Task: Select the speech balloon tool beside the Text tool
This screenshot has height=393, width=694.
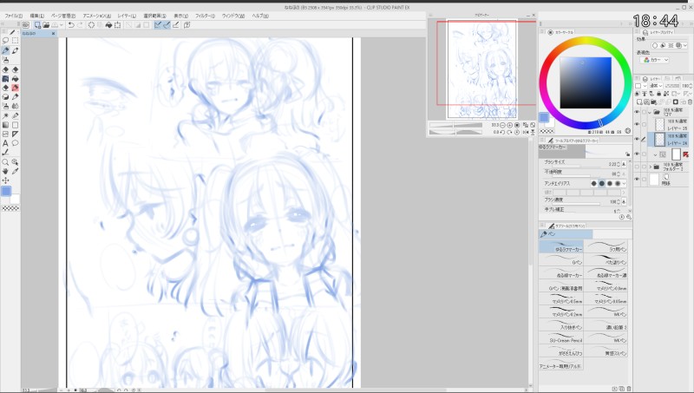Action: click(15, 143)
